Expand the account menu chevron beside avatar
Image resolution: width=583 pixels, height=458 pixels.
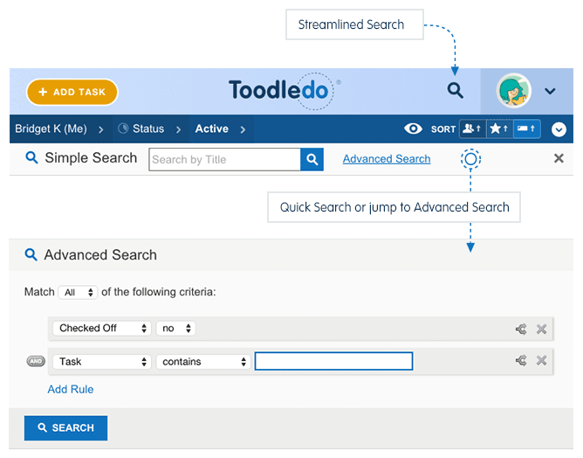coord(550,91)
